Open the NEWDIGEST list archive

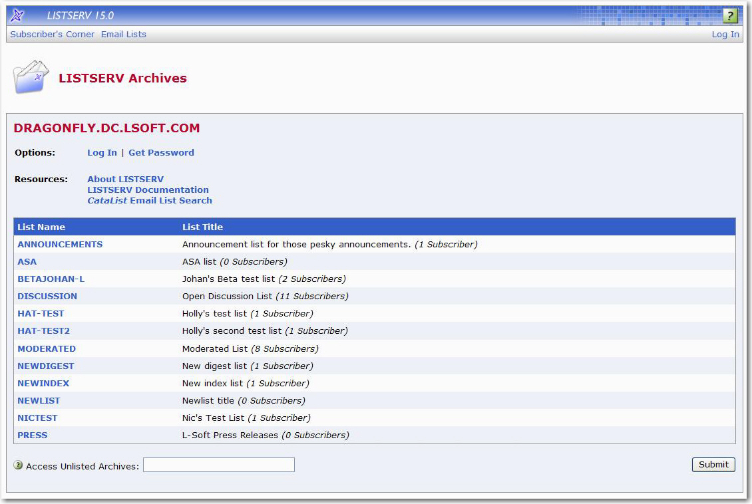[45, 366]
